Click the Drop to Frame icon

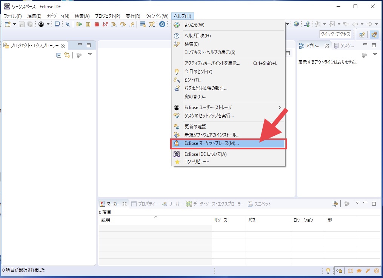point(143,24)
